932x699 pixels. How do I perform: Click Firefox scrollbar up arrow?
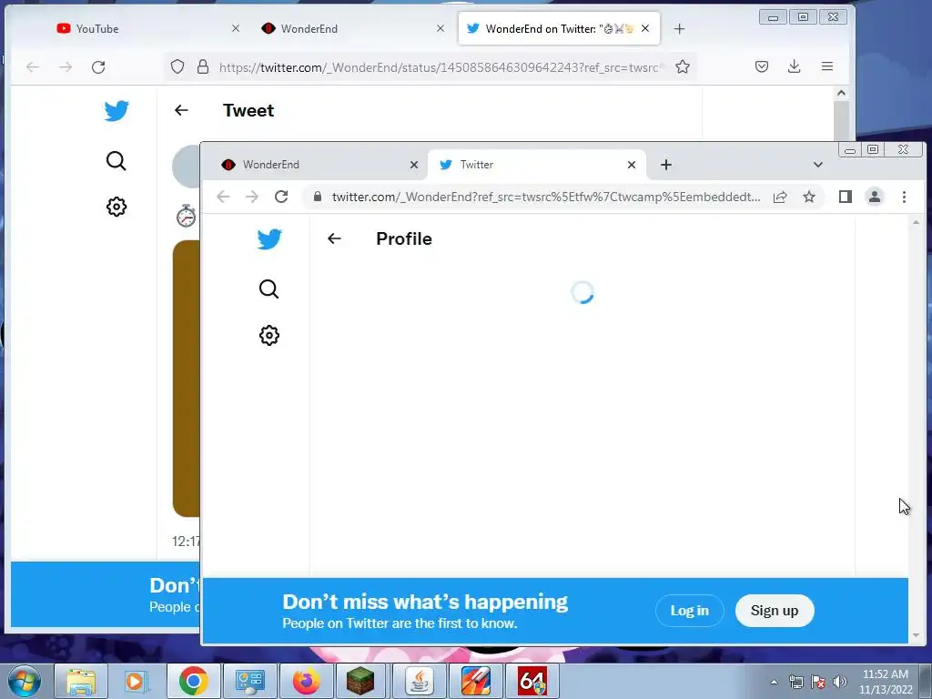(x=841, y=93)
